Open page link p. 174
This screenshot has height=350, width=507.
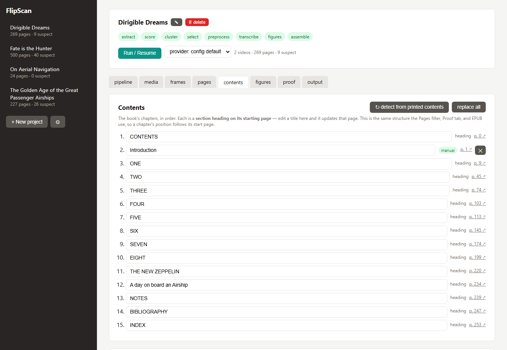click(x=478, y=244)
